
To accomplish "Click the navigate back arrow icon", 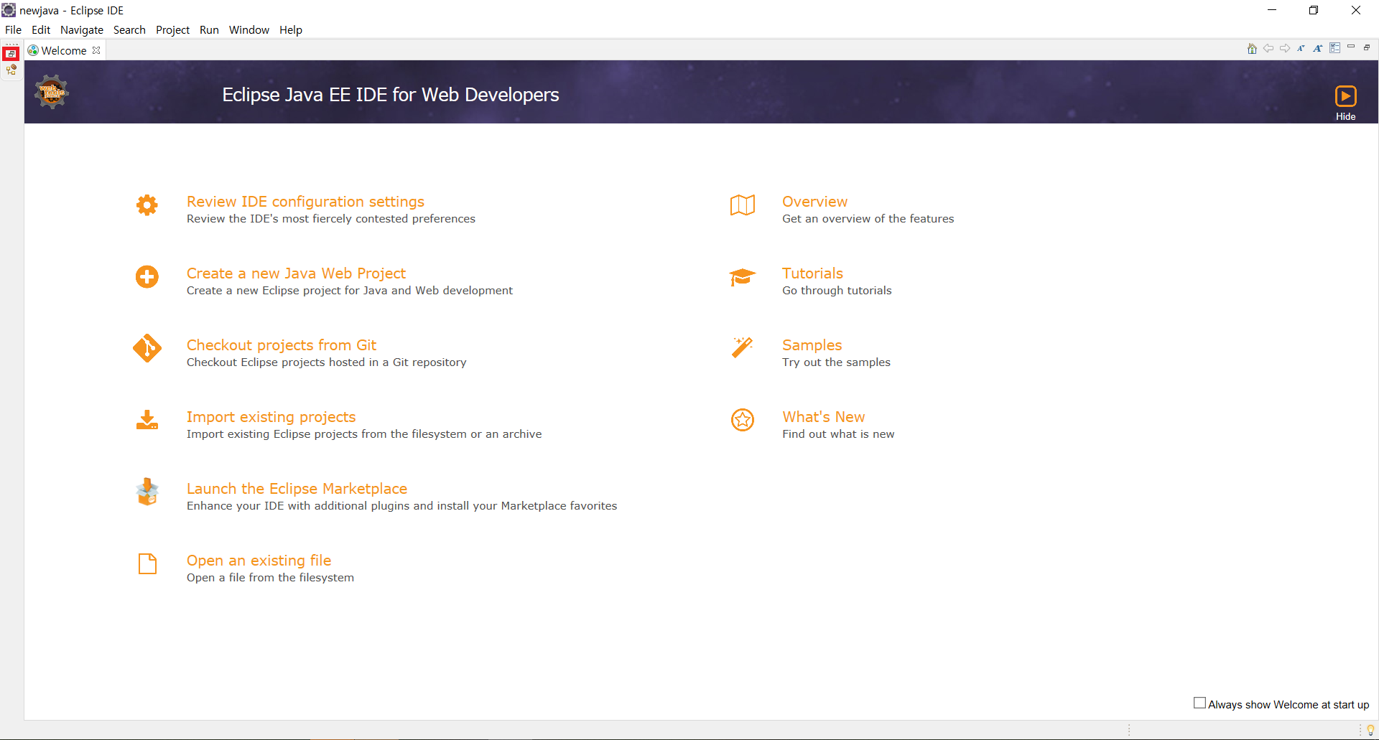I will [x=1268, y=48].
